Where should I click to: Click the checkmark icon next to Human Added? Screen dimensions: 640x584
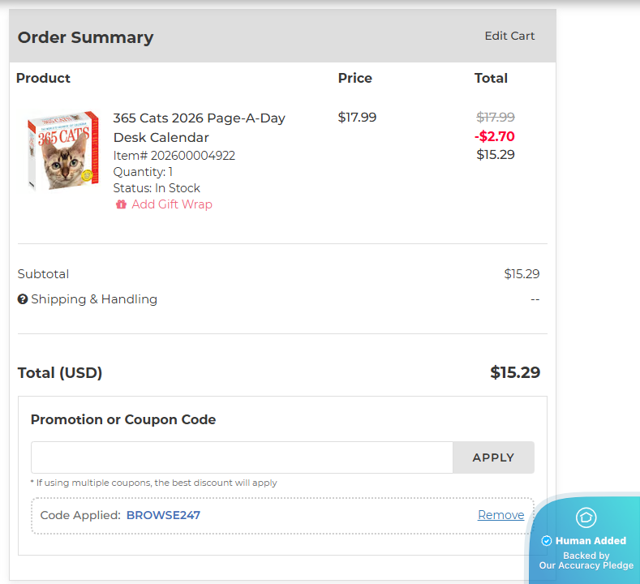[547, 541]
